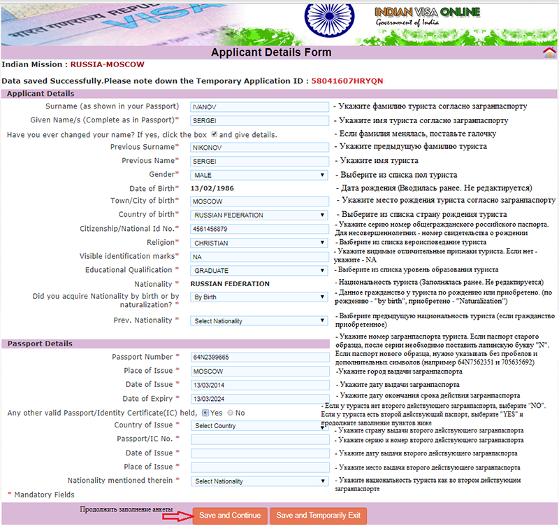
Task: Open the Gender dropdown
Action: click(259, 175)
